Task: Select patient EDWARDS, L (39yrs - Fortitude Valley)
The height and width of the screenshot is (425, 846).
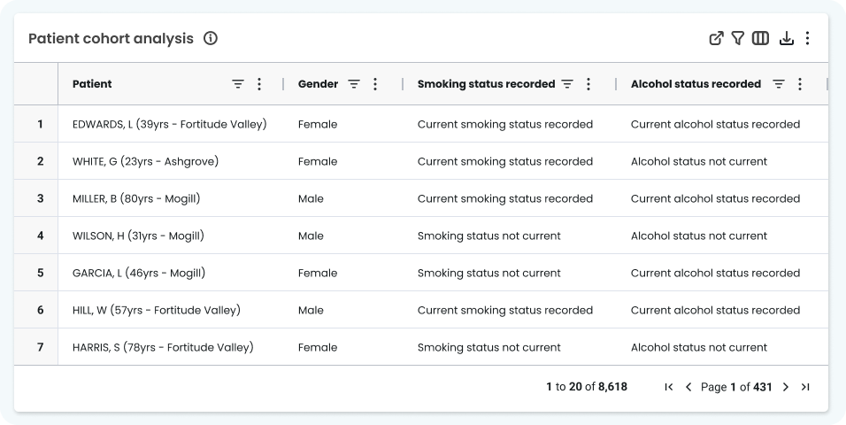Action: (x=169, y=124)
